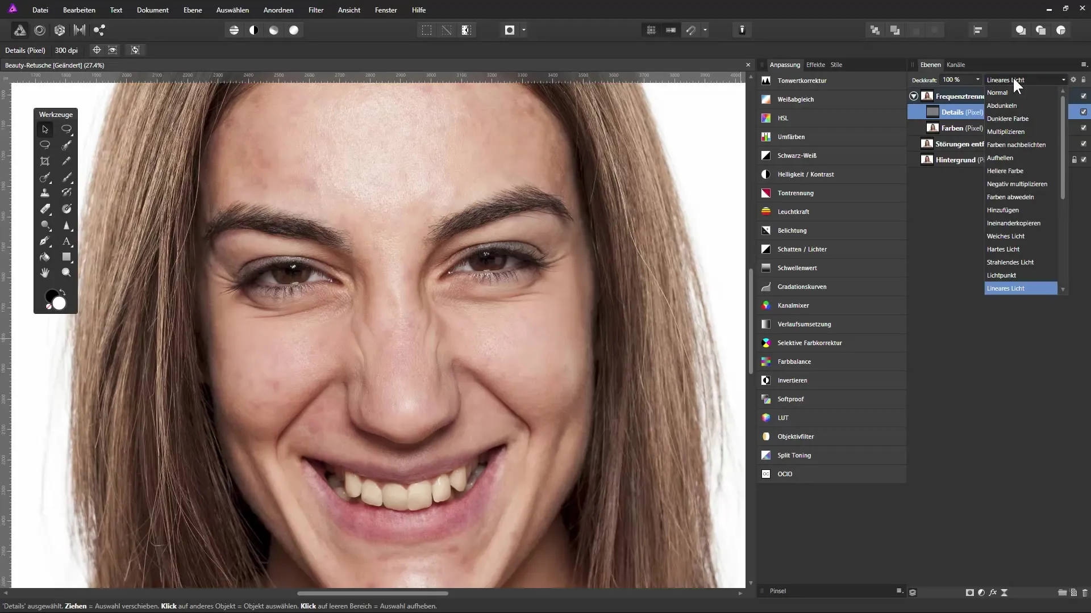Select the Pen tool
1091x613 pixels.
click(x=45, y=241)
